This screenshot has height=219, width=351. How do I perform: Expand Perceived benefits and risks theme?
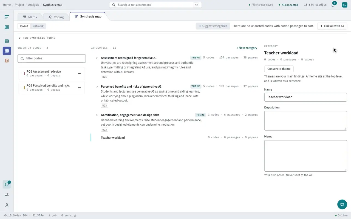pos(97,87)
